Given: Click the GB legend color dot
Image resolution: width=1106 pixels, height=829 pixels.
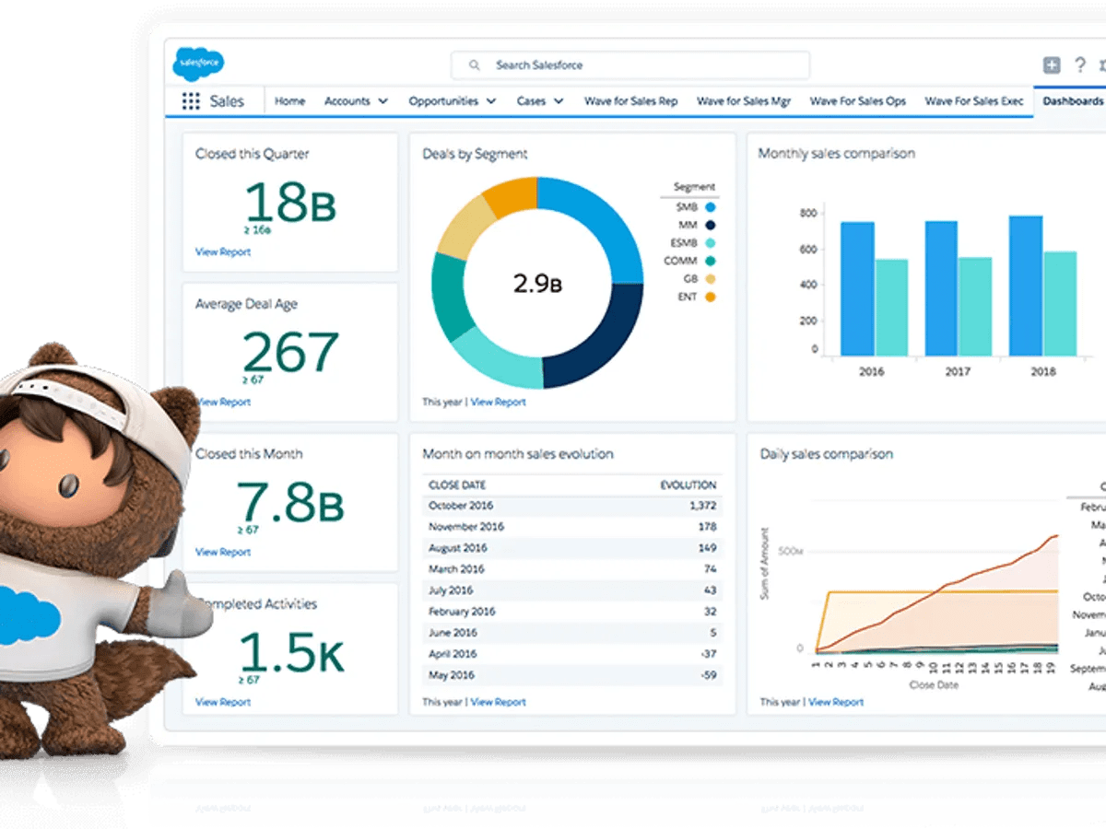Looking at the screenshot, I should pos(711,279).
